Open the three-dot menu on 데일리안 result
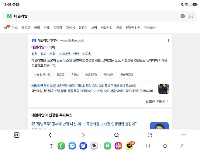 (x=168, y=40)
